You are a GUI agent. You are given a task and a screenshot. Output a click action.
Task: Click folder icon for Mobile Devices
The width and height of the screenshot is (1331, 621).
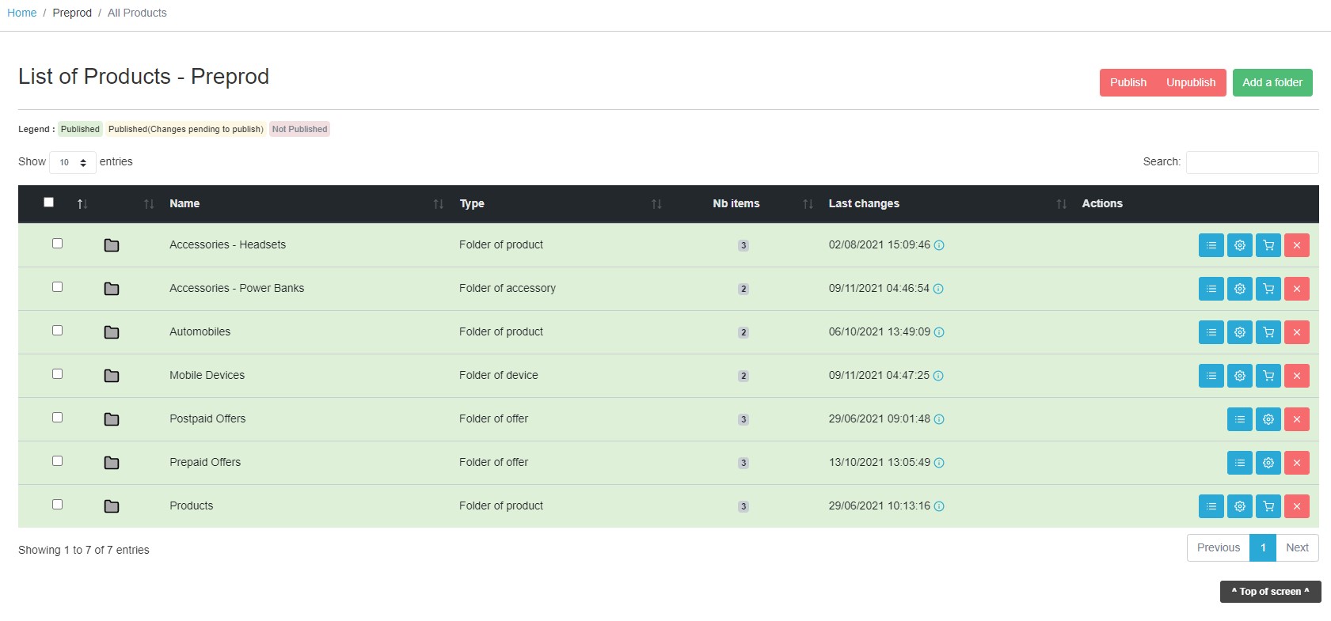point(112,376)
